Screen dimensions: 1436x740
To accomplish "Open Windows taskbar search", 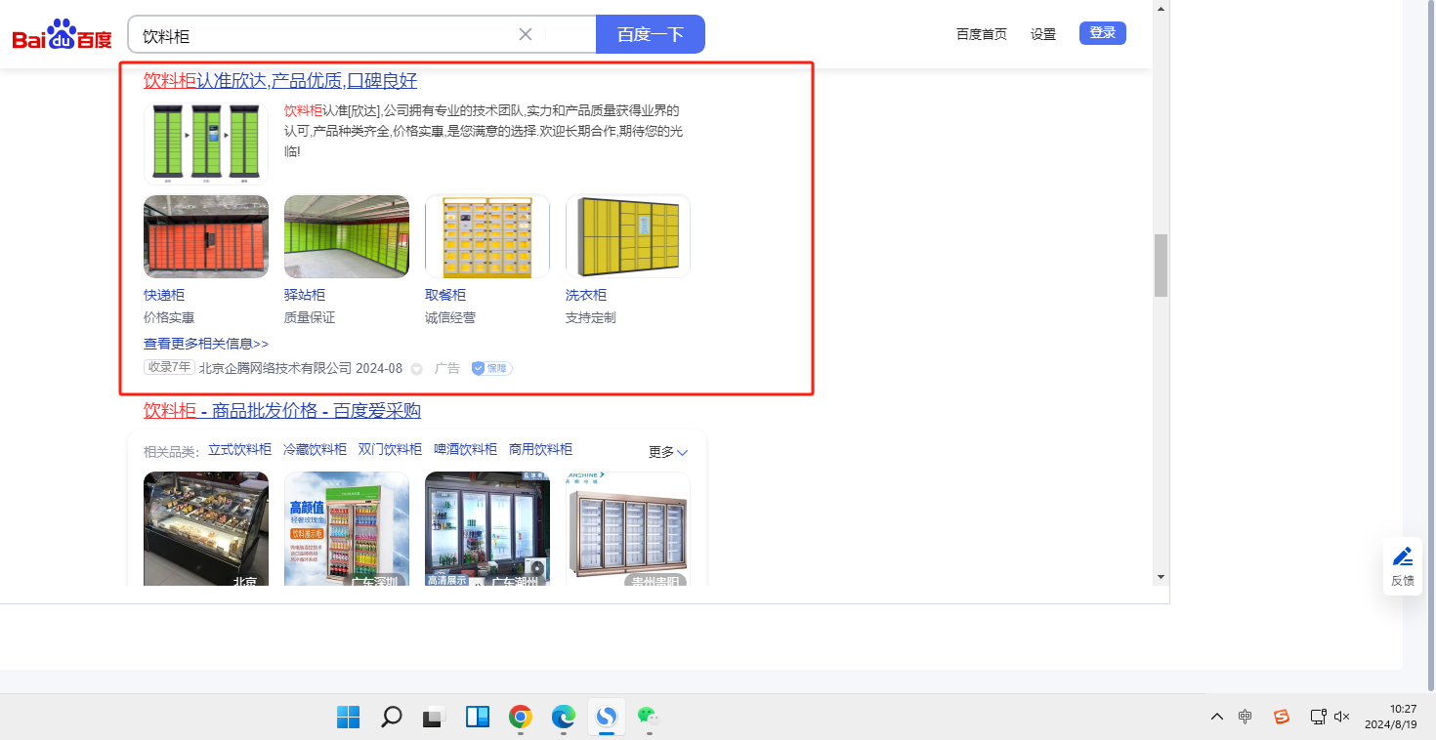I will [x=392, y=718].
